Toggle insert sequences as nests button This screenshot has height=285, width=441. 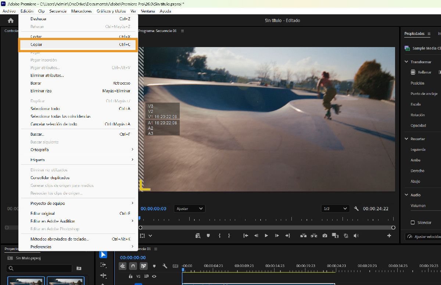(x=122, y=266)
